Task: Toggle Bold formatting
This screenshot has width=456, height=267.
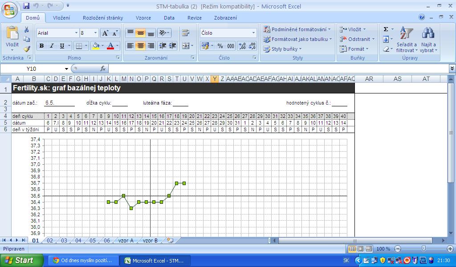Action: tap(41, 46)
